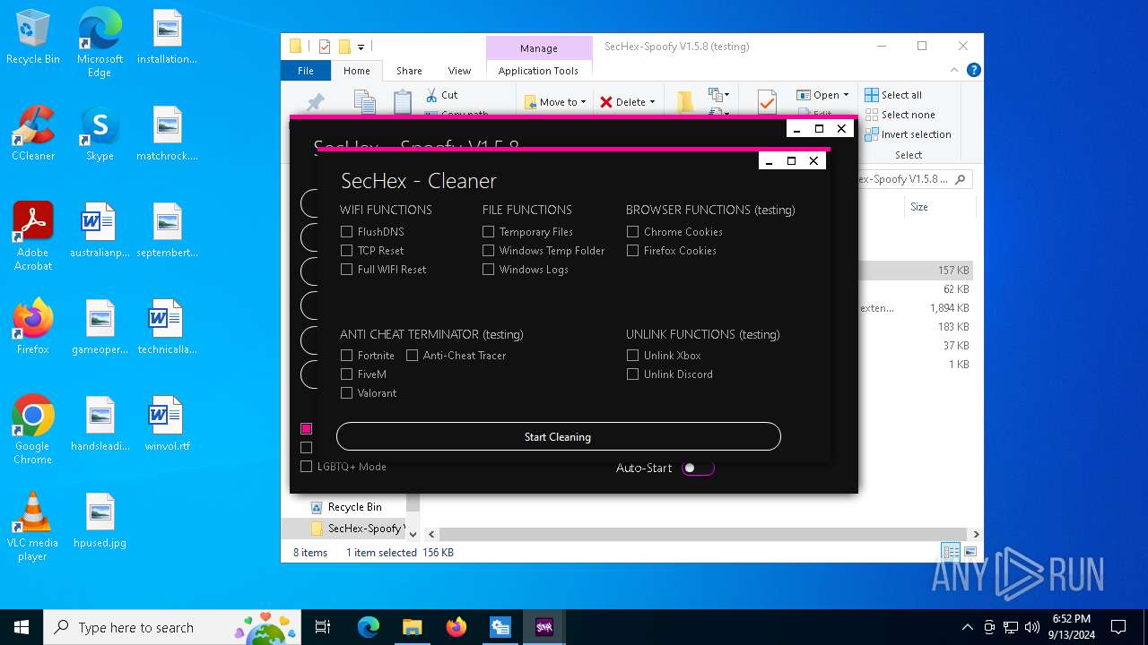This screenshot has width=1148, height=645.
Task: Check the Firefox Cookies option
Action: coord(632,250)
